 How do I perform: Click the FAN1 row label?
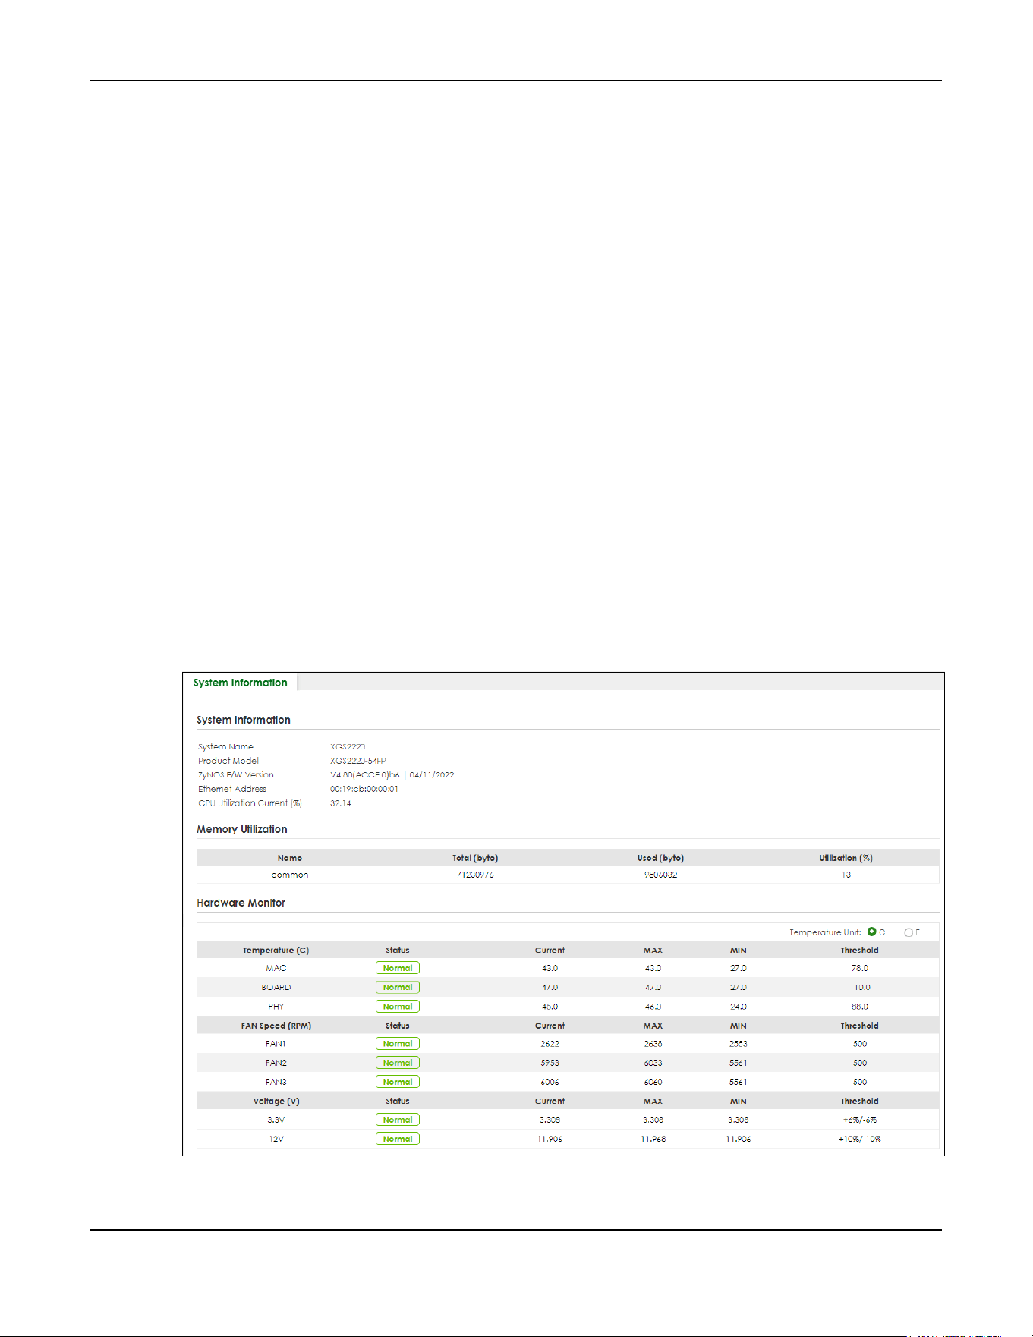coord(276,1044)
